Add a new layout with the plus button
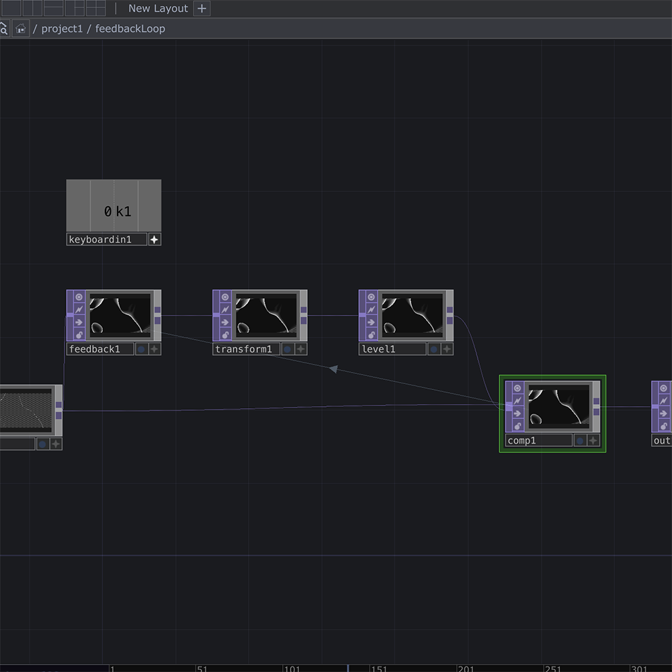The image size is (672, 672). [x=202, y=8]
